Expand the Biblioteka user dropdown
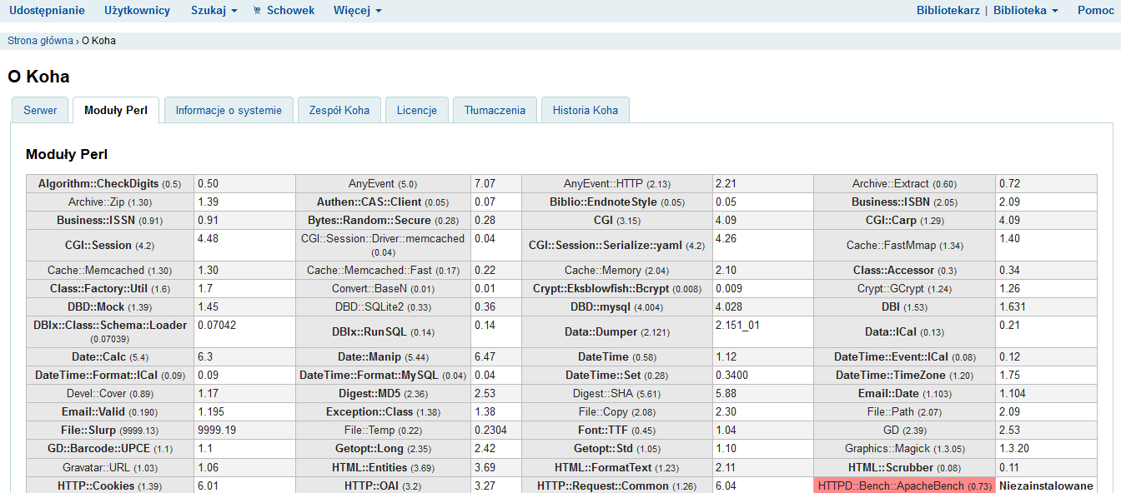 [x=1025, y=11]
